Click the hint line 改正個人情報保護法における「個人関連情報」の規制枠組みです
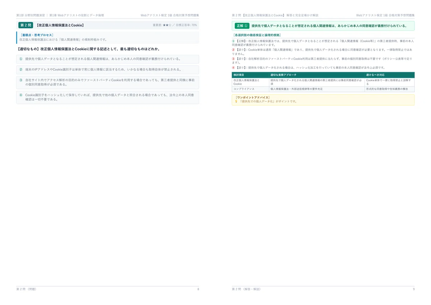The height and width of the screenshot is (305, 431). point(63,40)
